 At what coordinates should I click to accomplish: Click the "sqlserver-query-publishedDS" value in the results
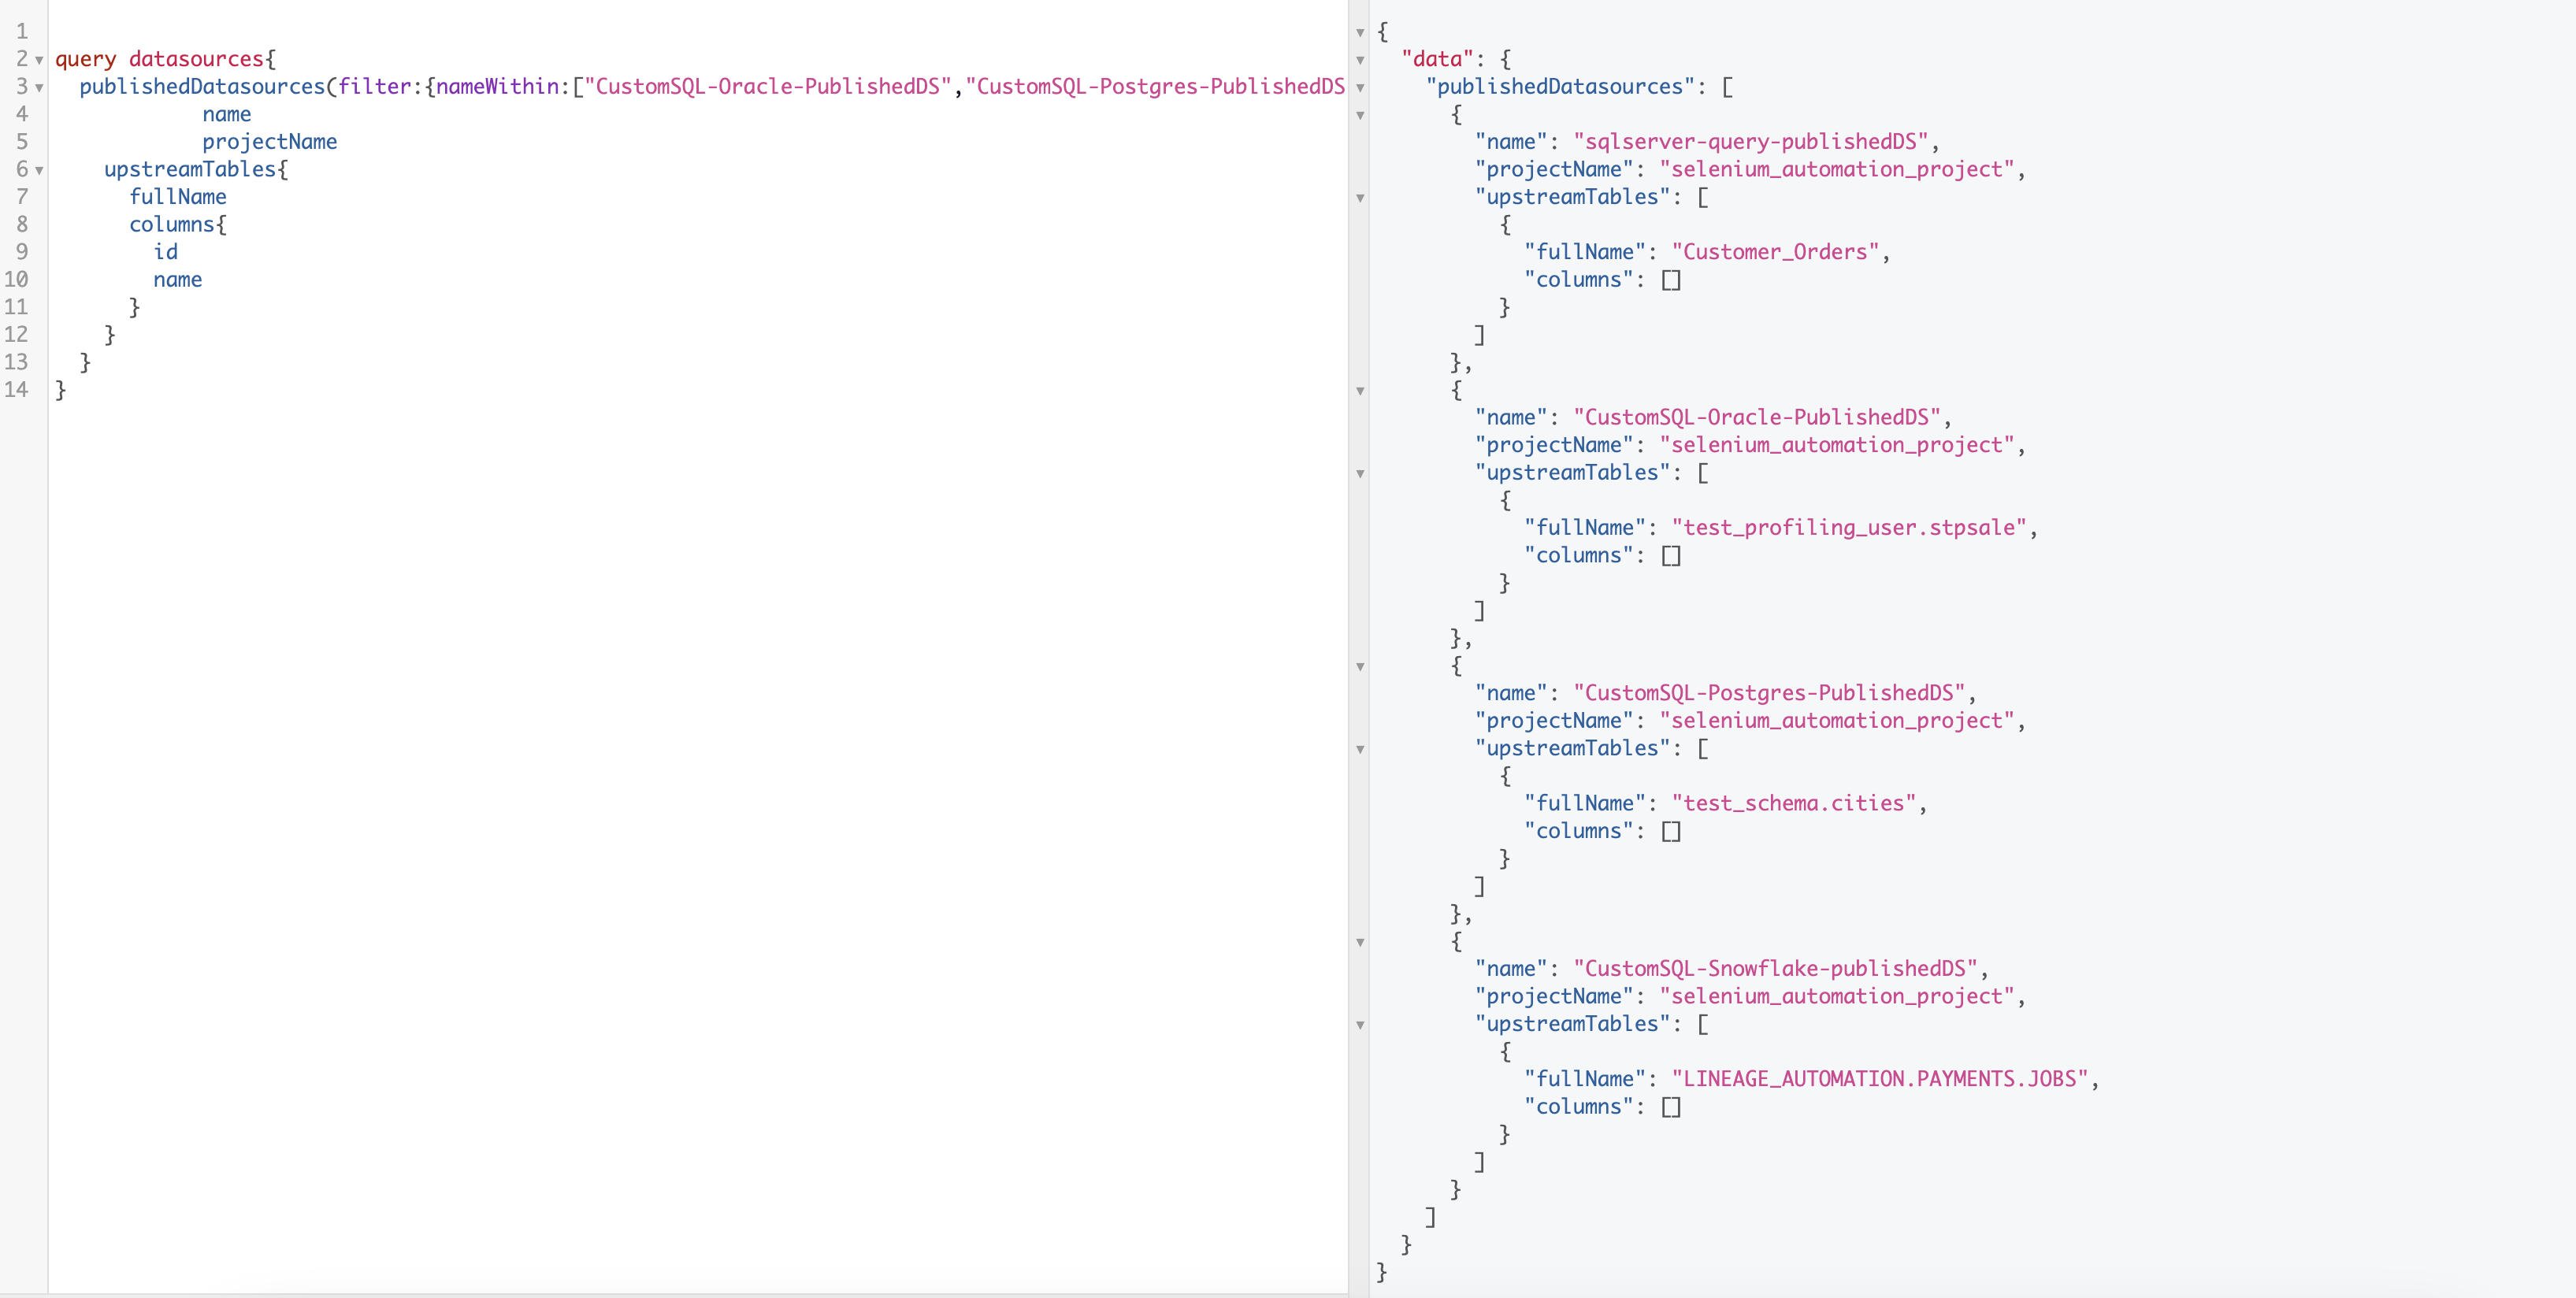point(1750,142)
